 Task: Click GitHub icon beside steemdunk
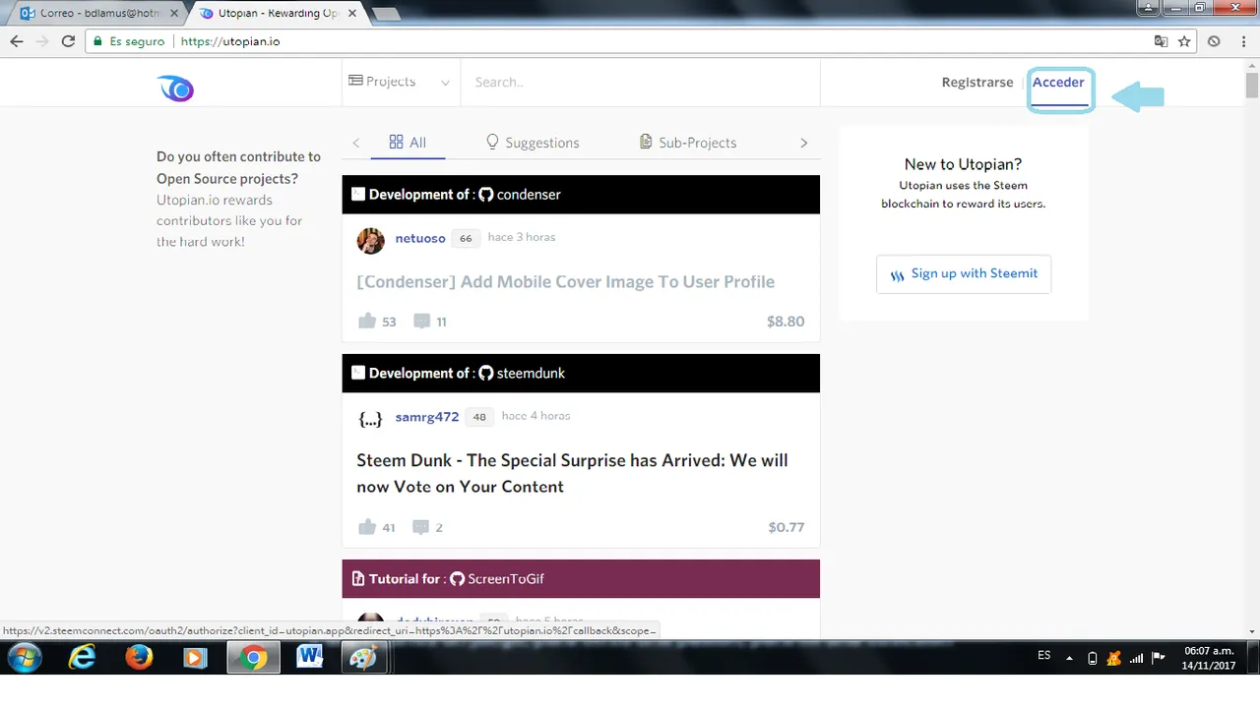tap(485, 374)
